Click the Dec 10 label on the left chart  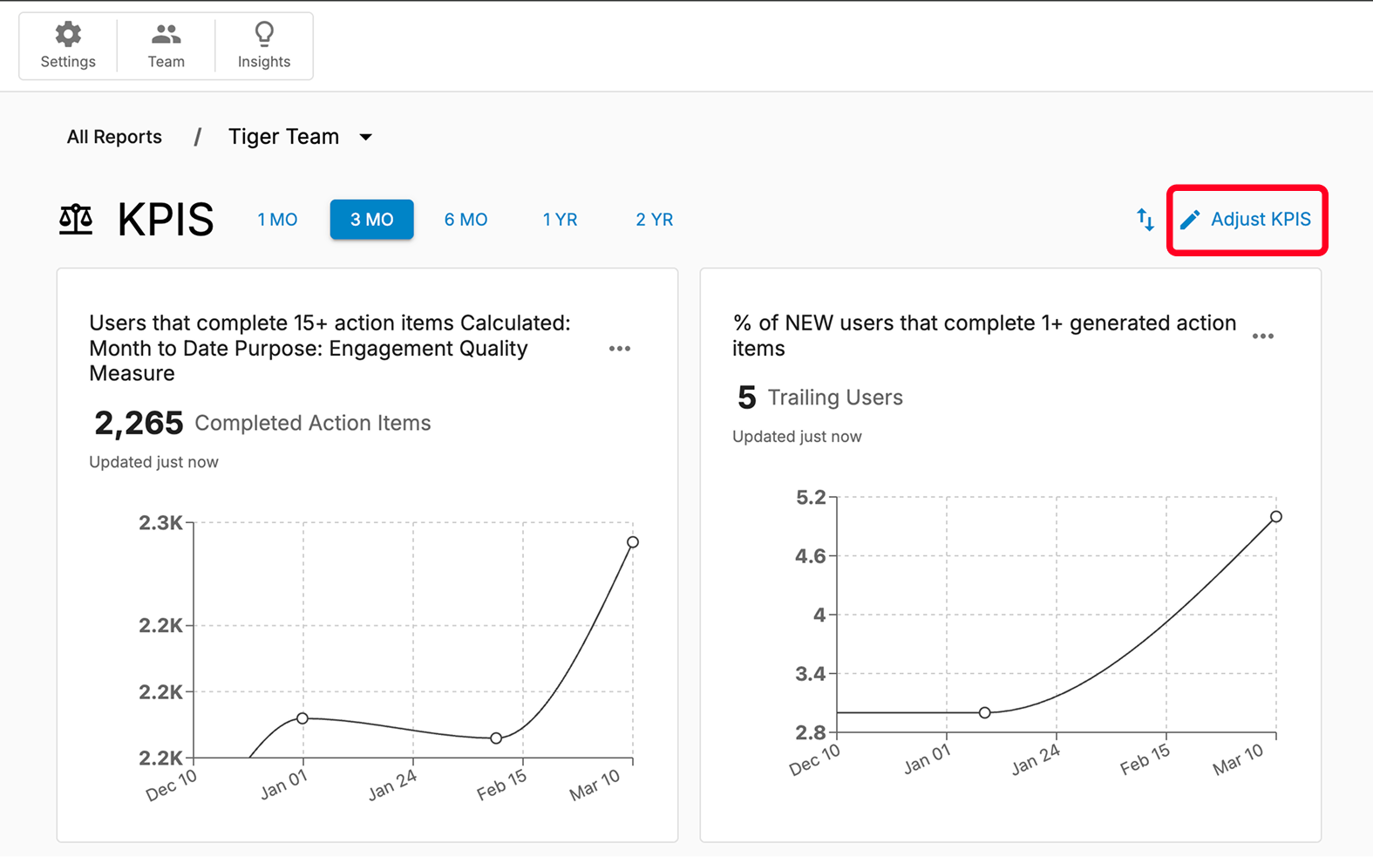(172, 785)
